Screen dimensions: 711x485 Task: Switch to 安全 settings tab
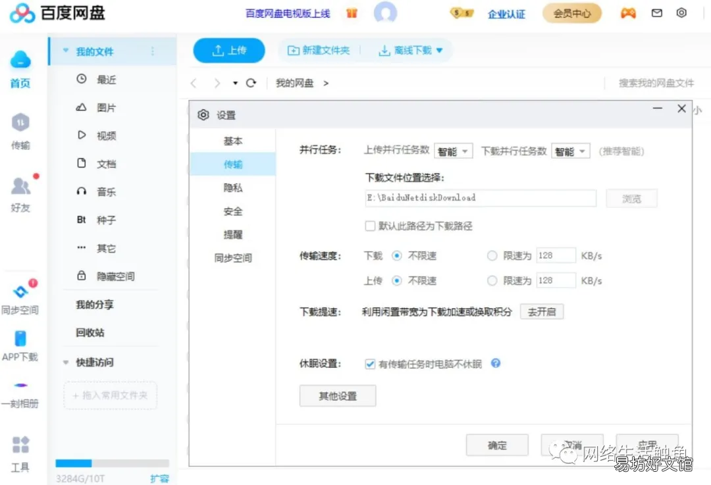point(232,211)
